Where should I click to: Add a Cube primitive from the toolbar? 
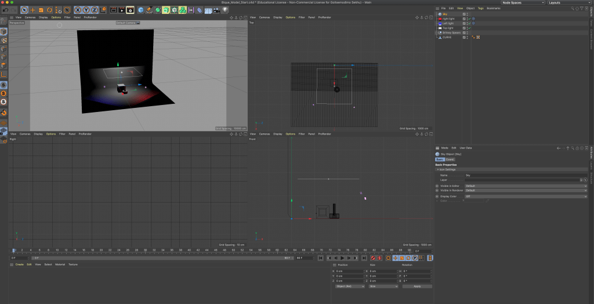click(141, 10)
